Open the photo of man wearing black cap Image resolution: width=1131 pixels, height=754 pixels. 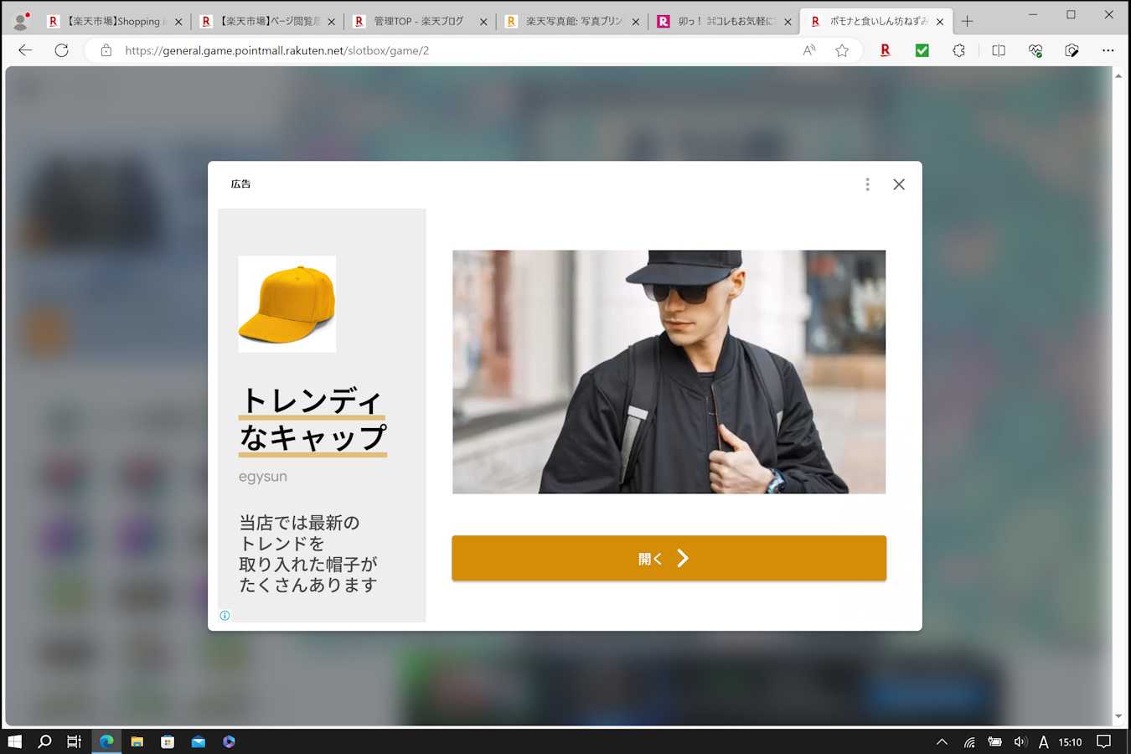[669, 371]
